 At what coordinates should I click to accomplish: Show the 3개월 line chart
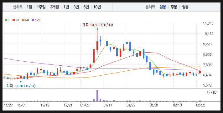[54, 7]
